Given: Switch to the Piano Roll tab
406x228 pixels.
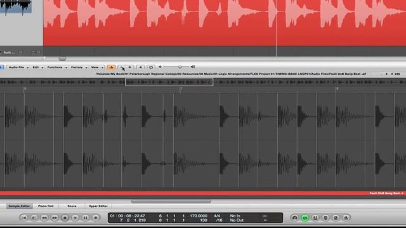Looking at the screenshot, I should (46, 206).
